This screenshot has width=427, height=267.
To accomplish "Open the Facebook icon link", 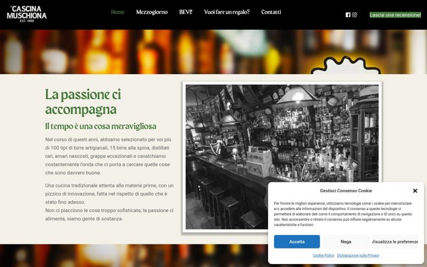I will point(348,15).
